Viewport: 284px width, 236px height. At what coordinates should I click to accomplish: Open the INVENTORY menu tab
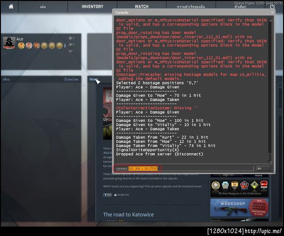[92, 7]
